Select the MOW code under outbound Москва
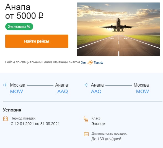The height and width of the screenshot is (148, 163). coord(17,92)
